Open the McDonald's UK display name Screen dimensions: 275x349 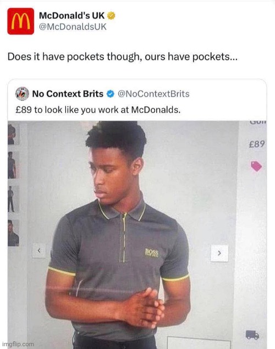pos(71,15)
